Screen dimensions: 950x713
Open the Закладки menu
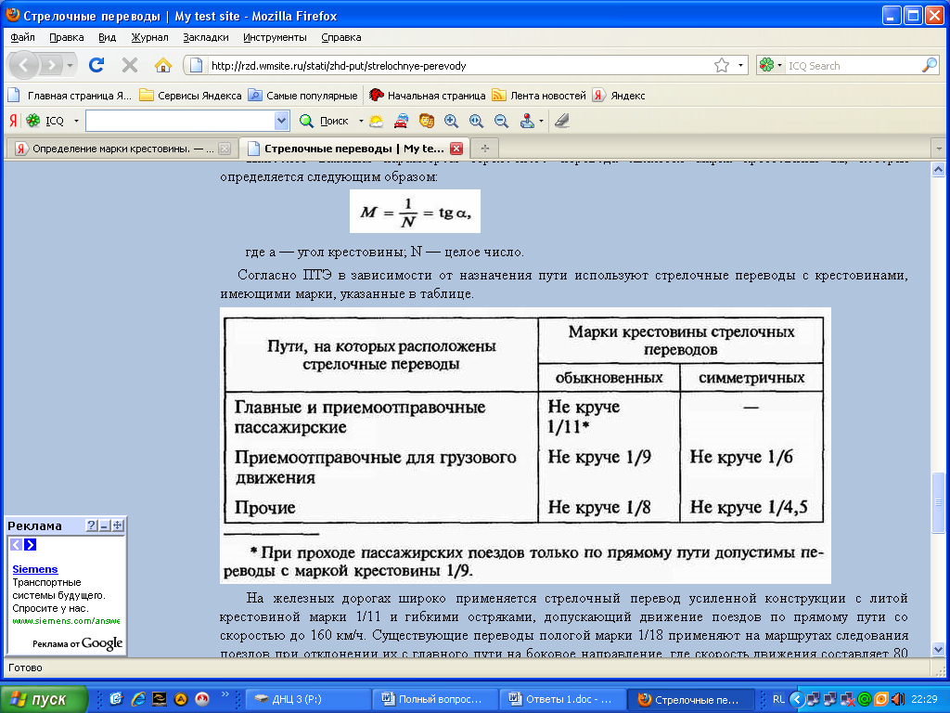point(206,37)
